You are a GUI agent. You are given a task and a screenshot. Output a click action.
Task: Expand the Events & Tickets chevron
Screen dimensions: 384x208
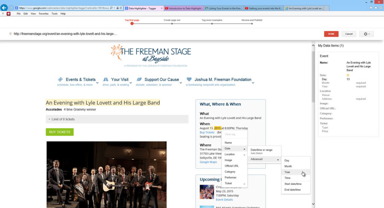97,83
